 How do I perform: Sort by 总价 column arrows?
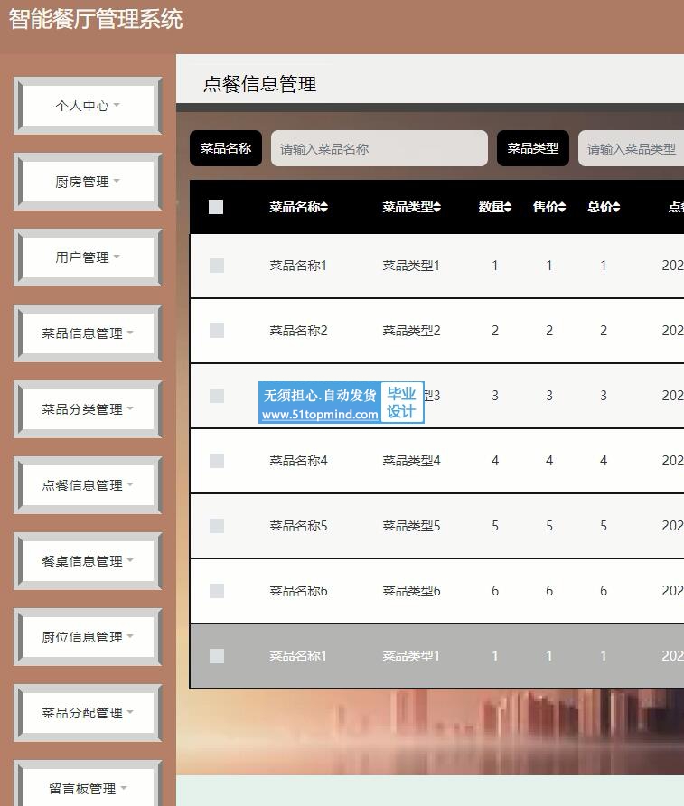click(x=616, y=207)
